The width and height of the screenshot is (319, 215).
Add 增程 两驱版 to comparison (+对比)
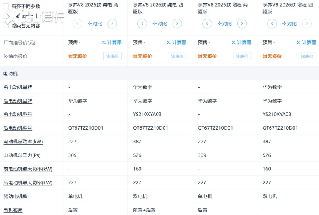(225, 24)
